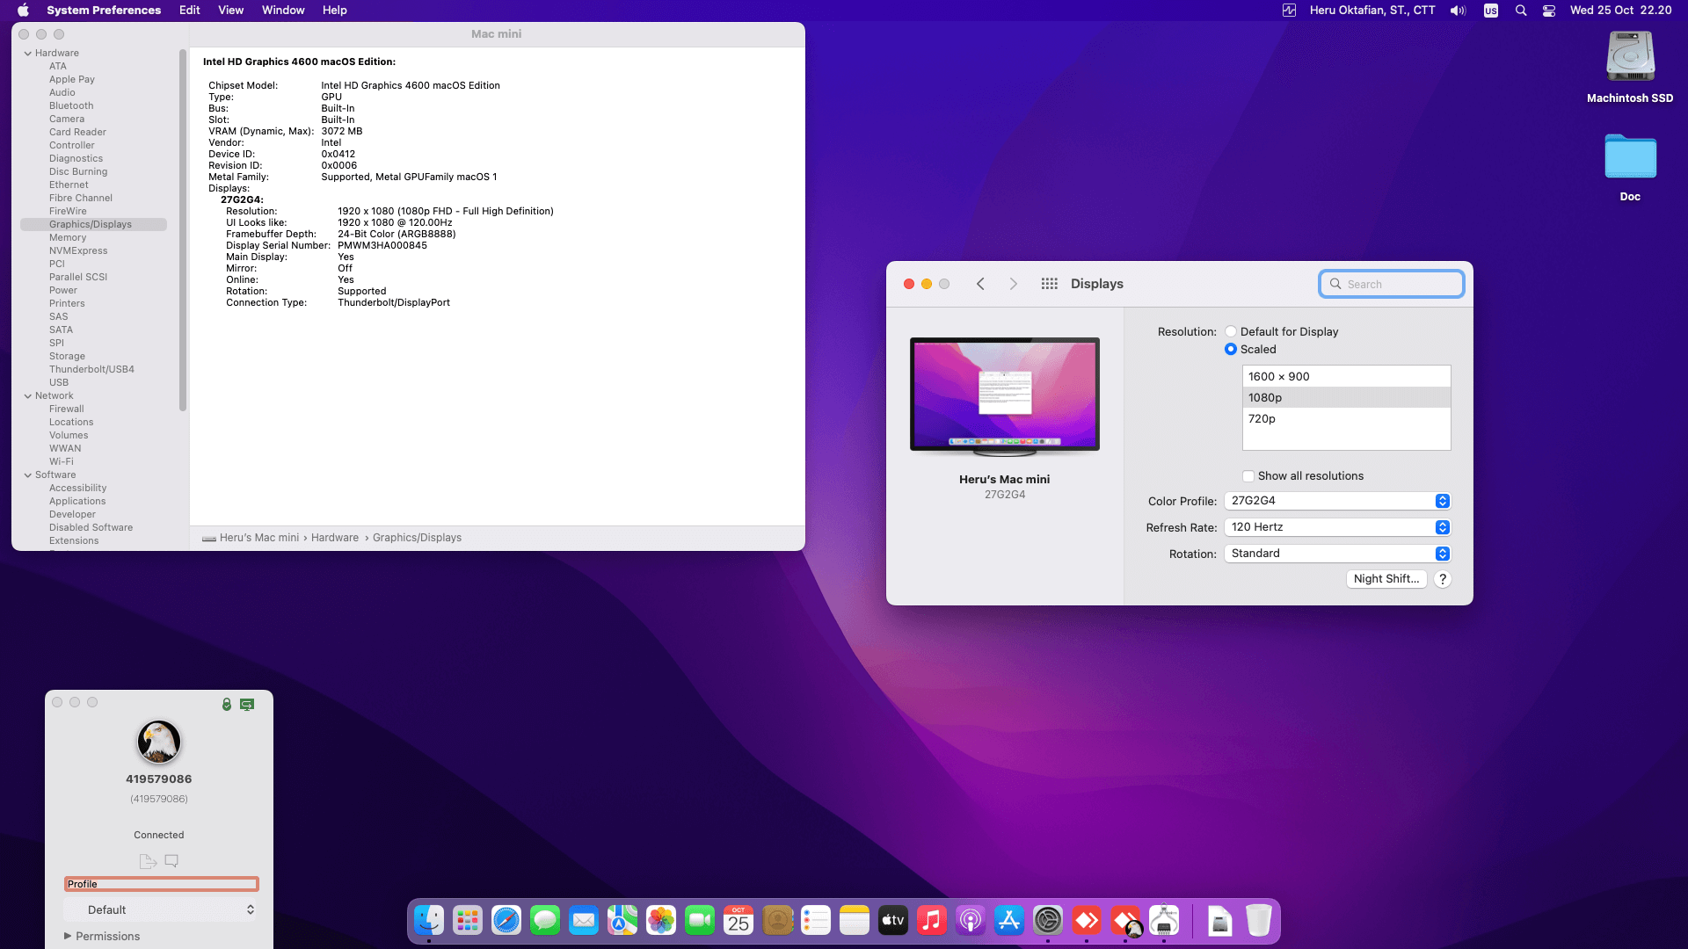Click the green screen-sharing icon in AnyDesk window
This screenshot has width=1688, height=949.
(x=247, y=705)
